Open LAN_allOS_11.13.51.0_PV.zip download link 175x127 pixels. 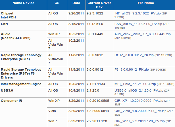[138, 24]
